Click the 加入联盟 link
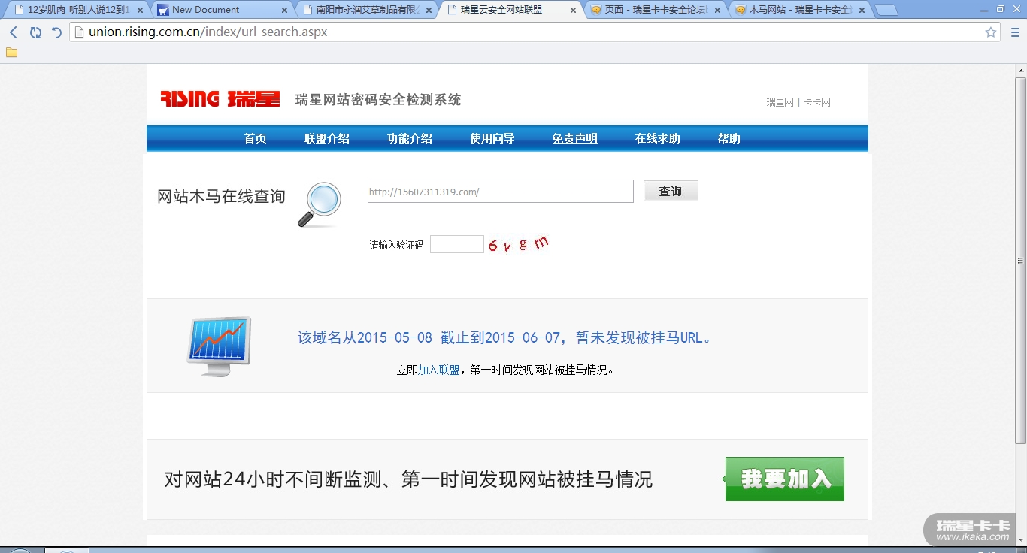This screenshot has width=1027, height=553. click(438, 370)
